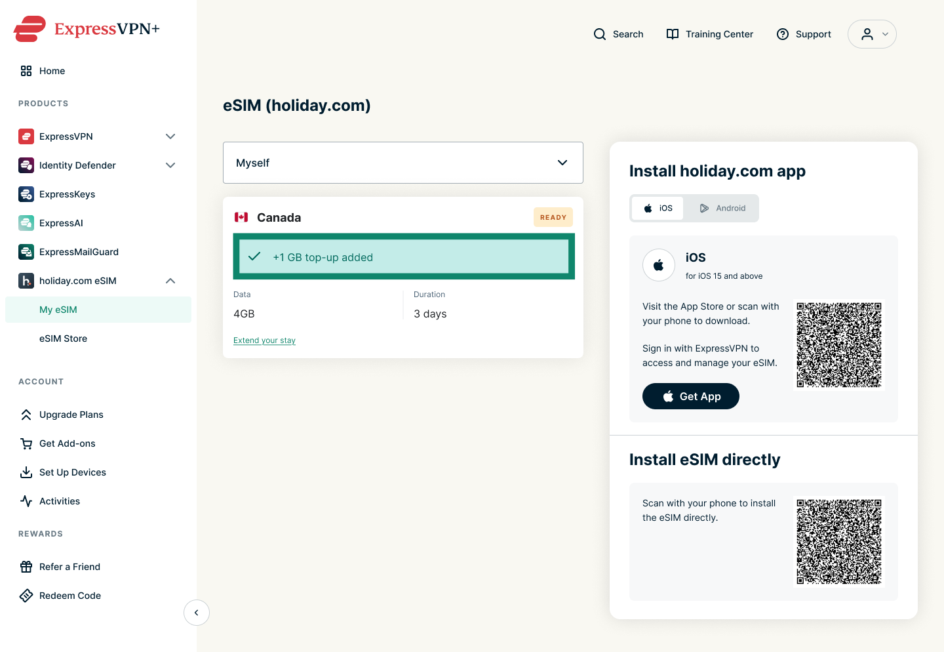The height and width of the screenshot is (652, 944).
Task: Expand the ExpressVPN submenu chevron
Action: pyautogui.click(x=170, y=136)
